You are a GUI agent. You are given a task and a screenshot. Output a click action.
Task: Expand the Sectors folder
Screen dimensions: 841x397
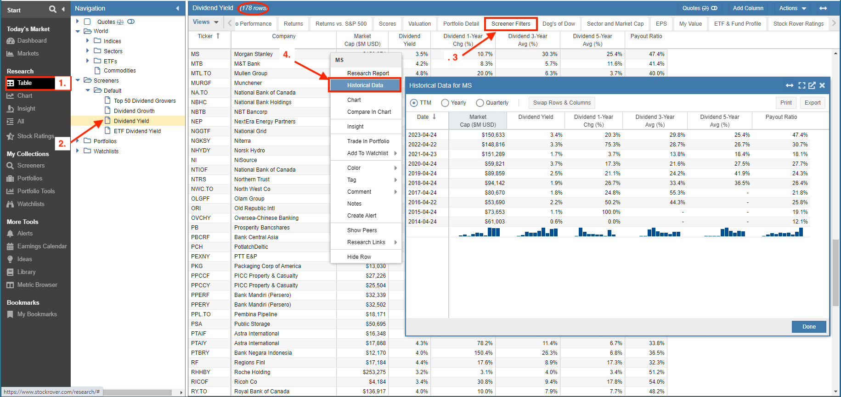coord(87,50)
